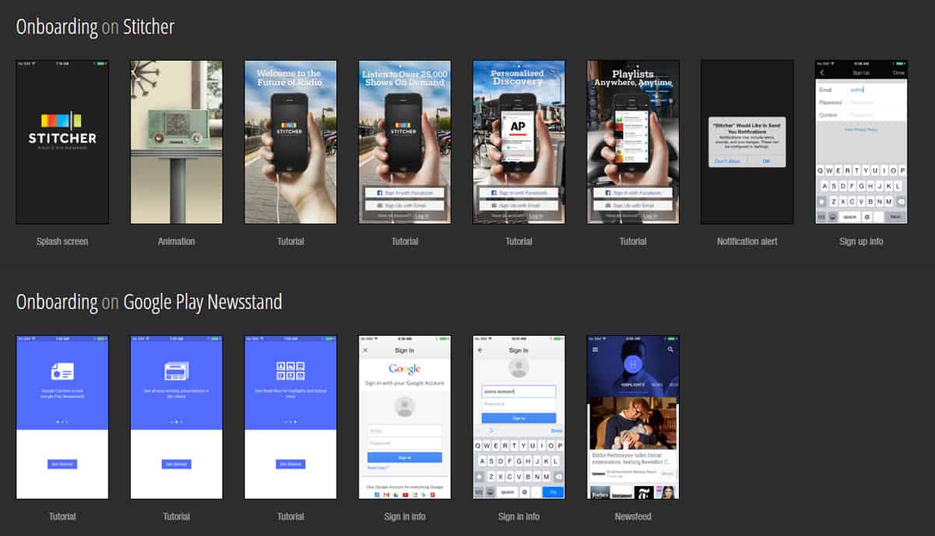Choose 'OK' in Stitcher notification alert
Viewport: 935px width, 536px height.
pos(765,161)
